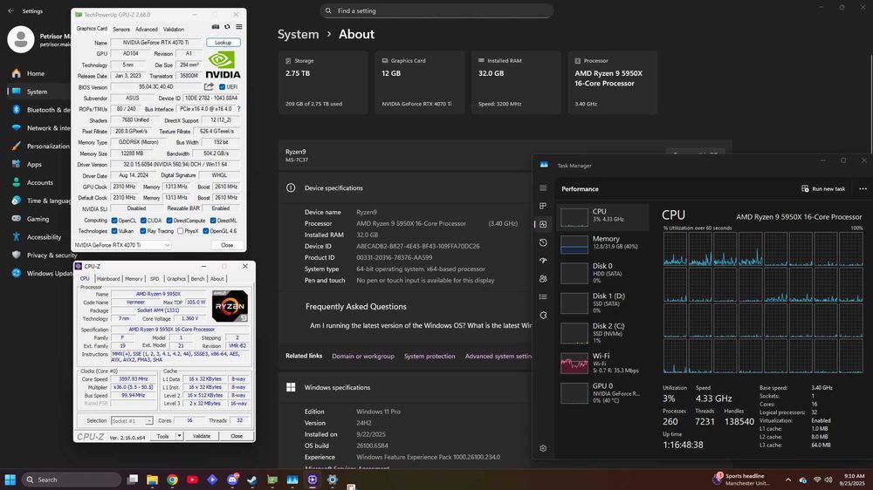Screen dimensions: 873x490
Task: Toggle DirectML checkbox
Action: pyautogui.click(x=213, y=221)
